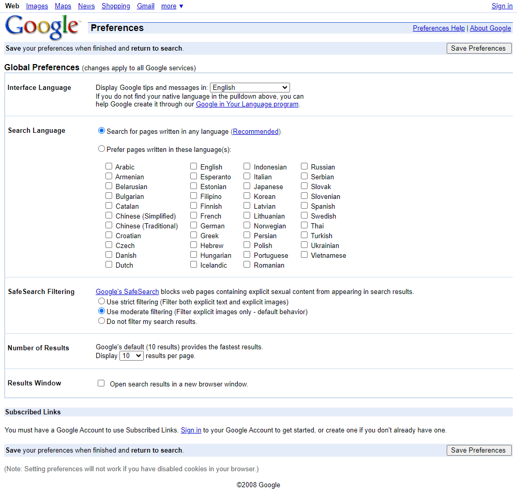This screenshot has width=517, height=496.
Task: Enable the Greek language checkbox
Action: pos(193,235)
